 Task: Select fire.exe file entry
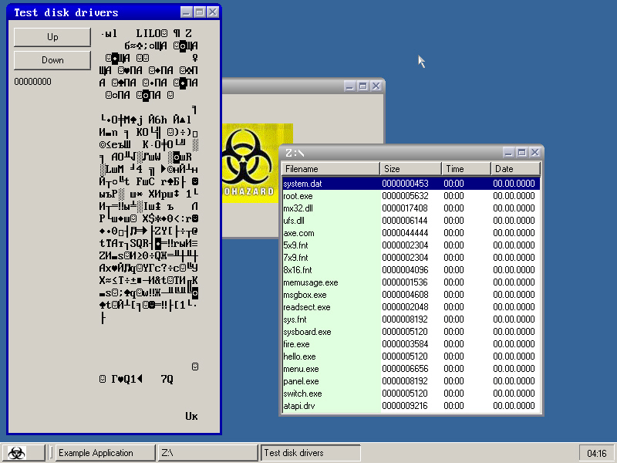[x=296, y=344]
